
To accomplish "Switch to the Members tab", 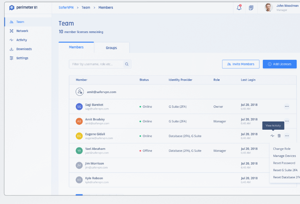I will 76,47.
